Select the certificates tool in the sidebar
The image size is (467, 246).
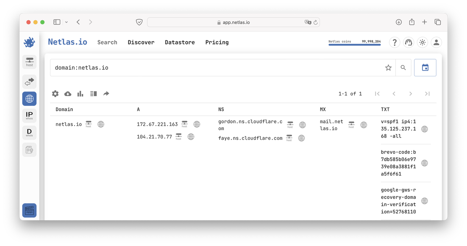coord(29,149)
